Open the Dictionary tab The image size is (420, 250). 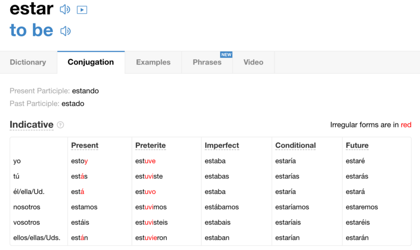[28, 62]
